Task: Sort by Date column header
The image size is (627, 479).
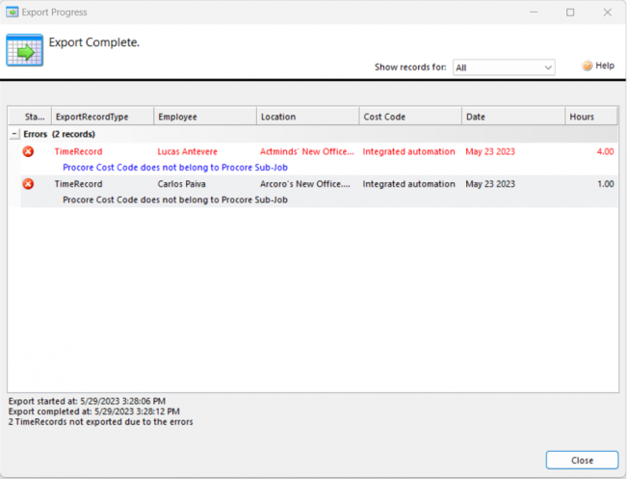Action: 513,117
